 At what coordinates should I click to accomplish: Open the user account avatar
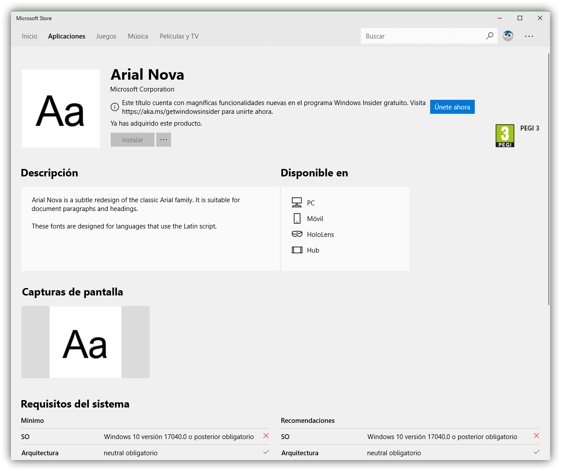coord(508,36)
